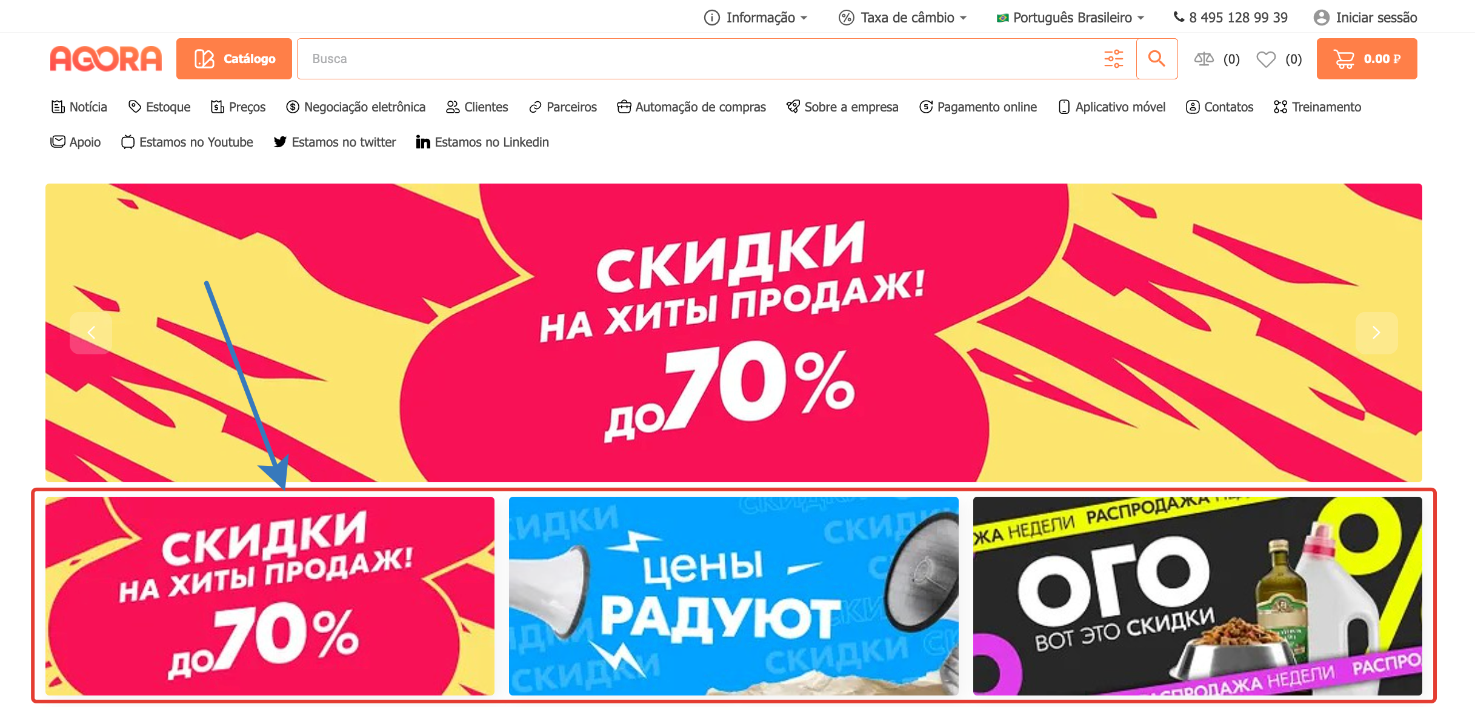Click the Iniciar sessão link
Screen dimensions: 1475x707
click(1365, 18)
